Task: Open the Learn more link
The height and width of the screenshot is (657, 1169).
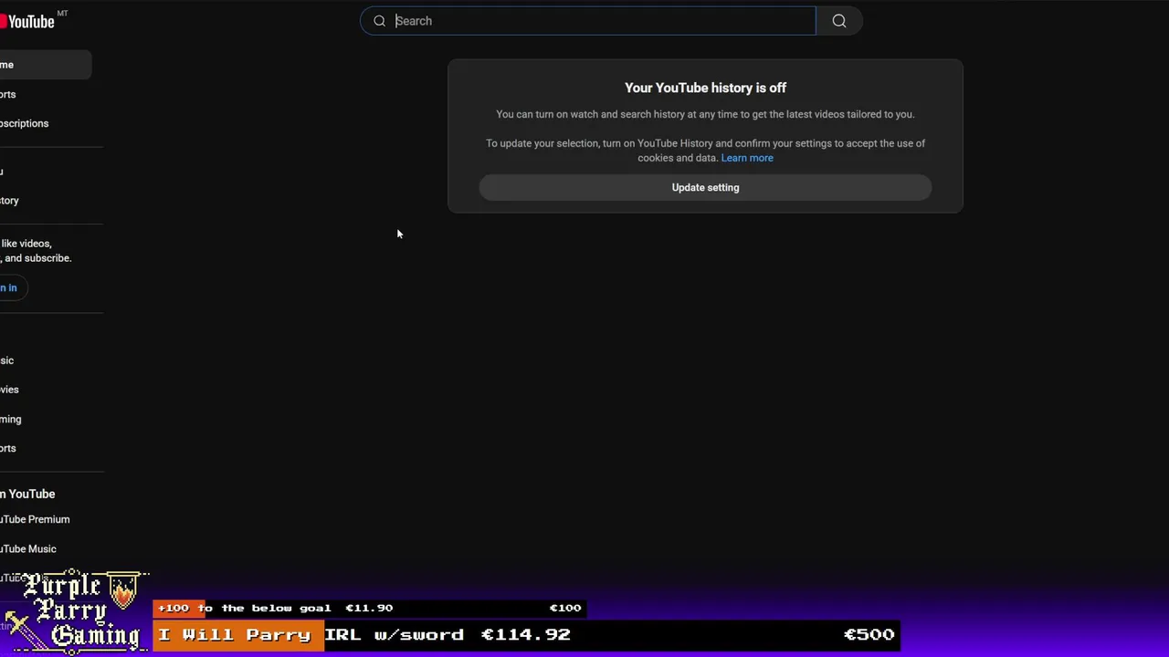Action: pos(747,158)
